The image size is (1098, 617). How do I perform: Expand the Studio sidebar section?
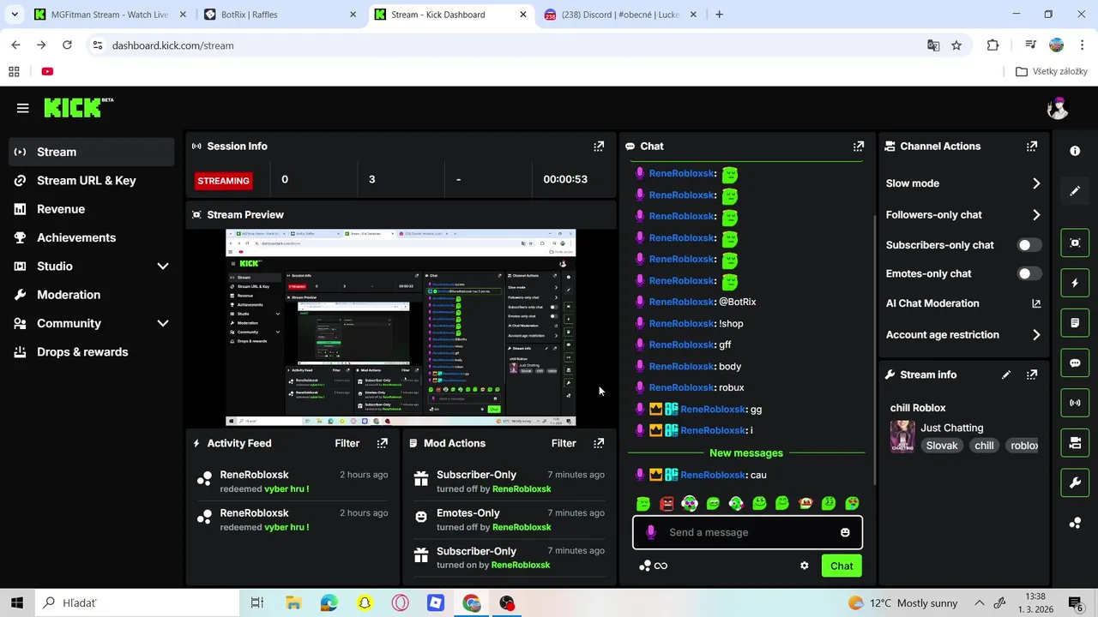(162, 267)
